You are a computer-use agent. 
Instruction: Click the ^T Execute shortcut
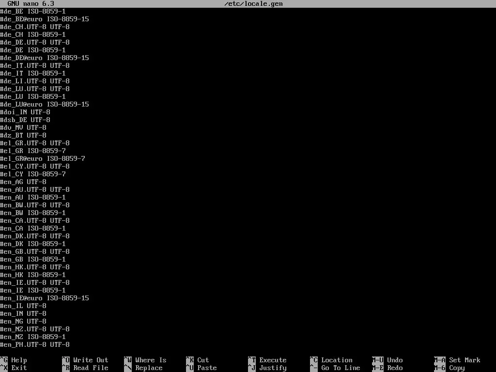267,360
